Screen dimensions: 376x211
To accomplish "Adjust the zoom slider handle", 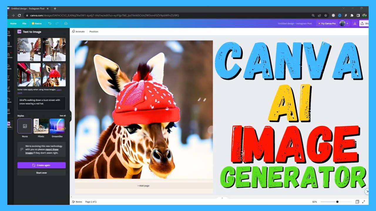I will (x=337, y=202).
